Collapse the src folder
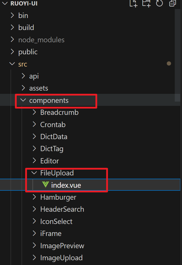 (x=22, y=64)
